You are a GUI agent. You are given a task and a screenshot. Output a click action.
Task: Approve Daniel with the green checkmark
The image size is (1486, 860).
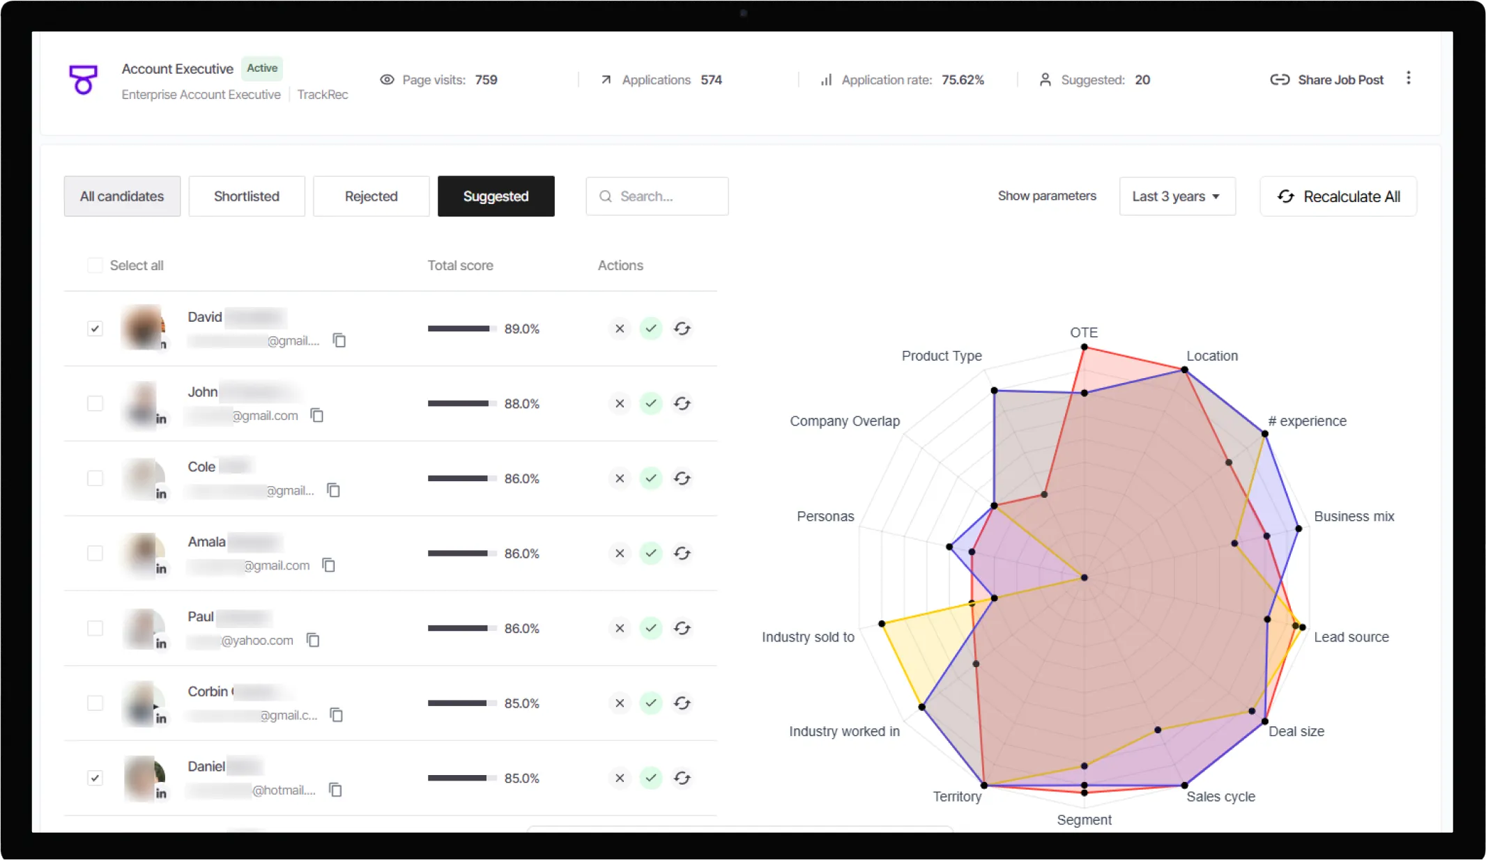[650, 778]
